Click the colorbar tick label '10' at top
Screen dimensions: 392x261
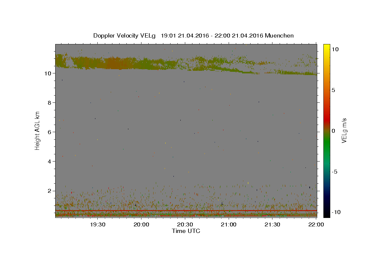click(x=335, y=49)
